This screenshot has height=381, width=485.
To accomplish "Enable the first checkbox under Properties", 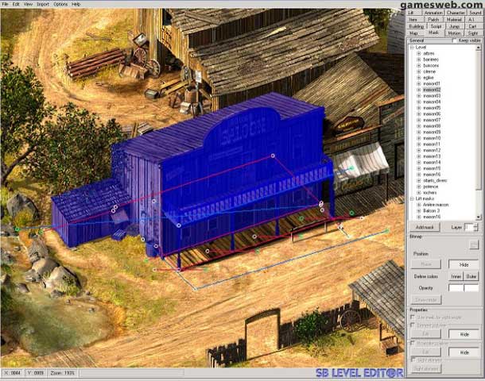I will tap(412, 317).
